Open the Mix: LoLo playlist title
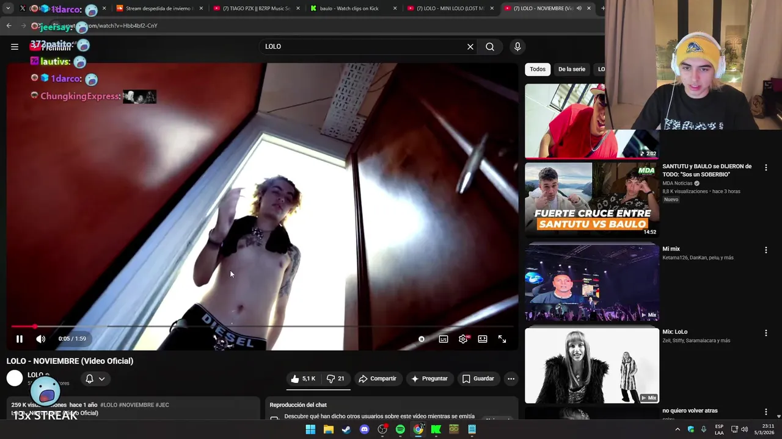Image resolution: width=782 pixels, height=439 pixels. (675, 332)
